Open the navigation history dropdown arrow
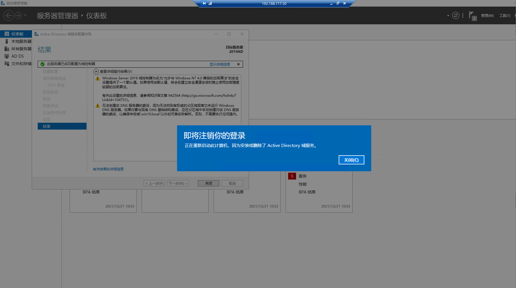Screen dimensions: 516x288 (25, 15)
